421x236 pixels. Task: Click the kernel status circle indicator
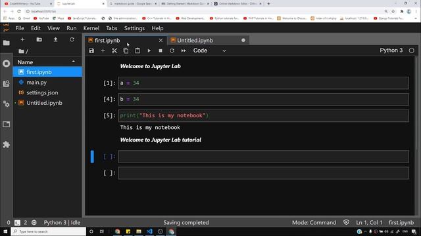click(x=411, y=50)
